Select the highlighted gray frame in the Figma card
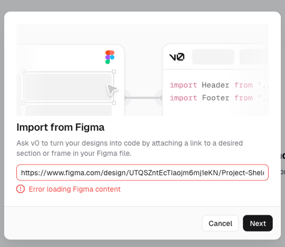The width and height of the screenshot is (285, 247). click(69, 87)
